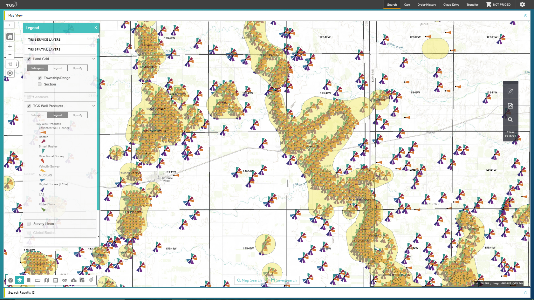
Task: Collapse the TGS Well Products chevron
Action: click(94, 106)
